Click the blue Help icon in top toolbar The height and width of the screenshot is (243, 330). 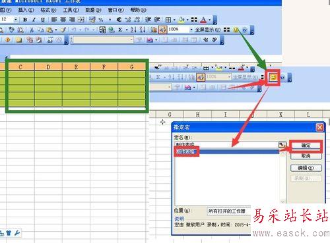(x=245, y=30)
